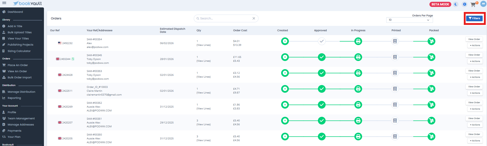487x146 pixels.
Task: Click into the orders search field
Action: 224,18
